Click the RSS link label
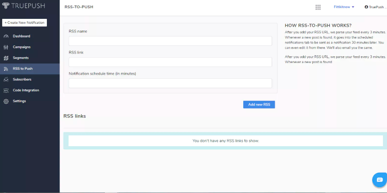The image size is (387, 193). 76,53
